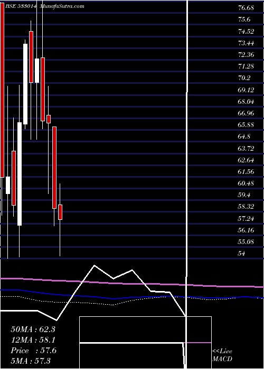Click the 58.32 price axis label
The height and width of the screenshot is (369, 264).
pos(246,207)
